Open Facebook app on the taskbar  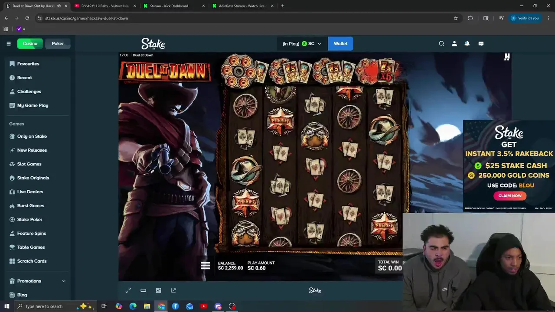[175, 306]
